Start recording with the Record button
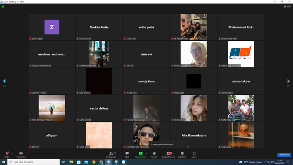Image resolution: width=293 pixels, height=165 pixels. 154,154
